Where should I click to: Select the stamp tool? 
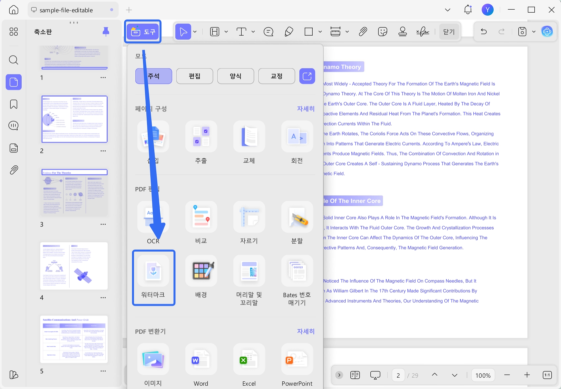[x=403, y=32]
